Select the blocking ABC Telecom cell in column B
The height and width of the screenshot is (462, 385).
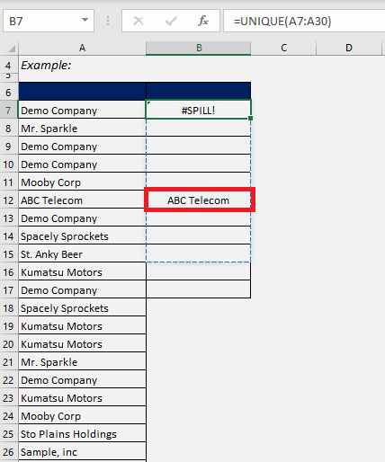pyautogui.click(x=198, y=200)
